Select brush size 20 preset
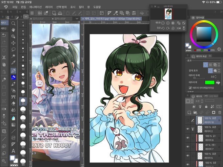The image size is (223, 167). point(23,102)
